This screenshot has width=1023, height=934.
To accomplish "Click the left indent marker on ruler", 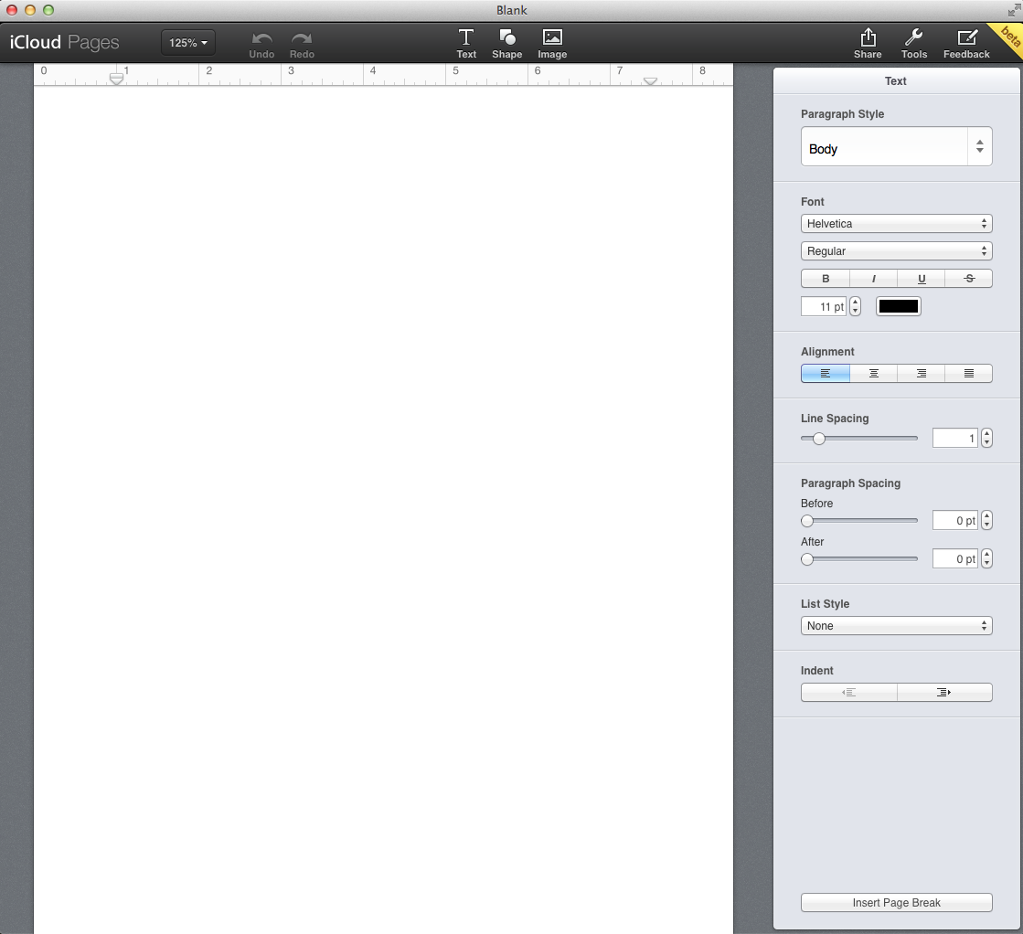I will tap(116, 79).
